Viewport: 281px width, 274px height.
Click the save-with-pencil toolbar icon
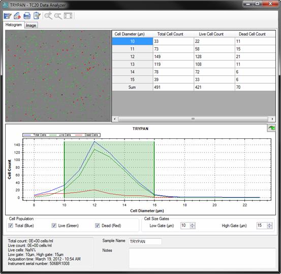click(8, 16)
